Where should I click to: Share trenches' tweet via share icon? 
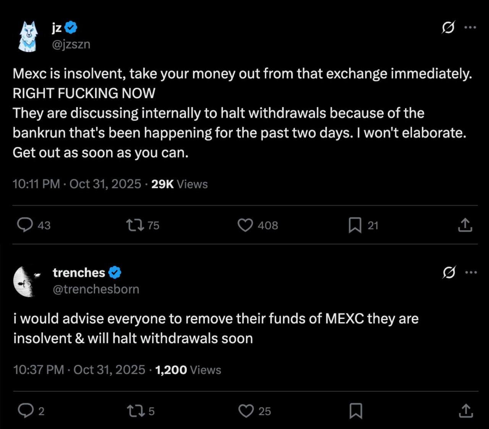tap(465, 411)
